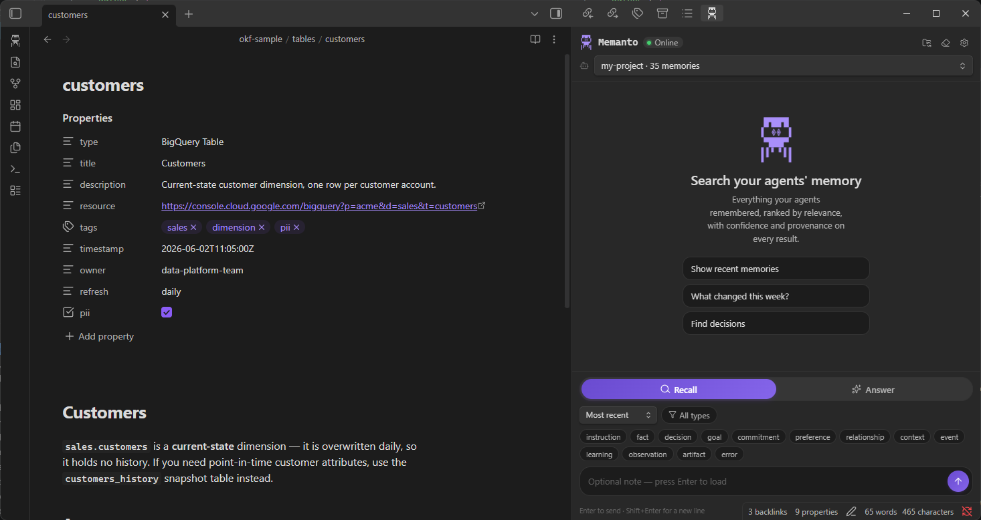Open Memanto from the left ribbon
This screenshot has height=520, width=981.
15,41
